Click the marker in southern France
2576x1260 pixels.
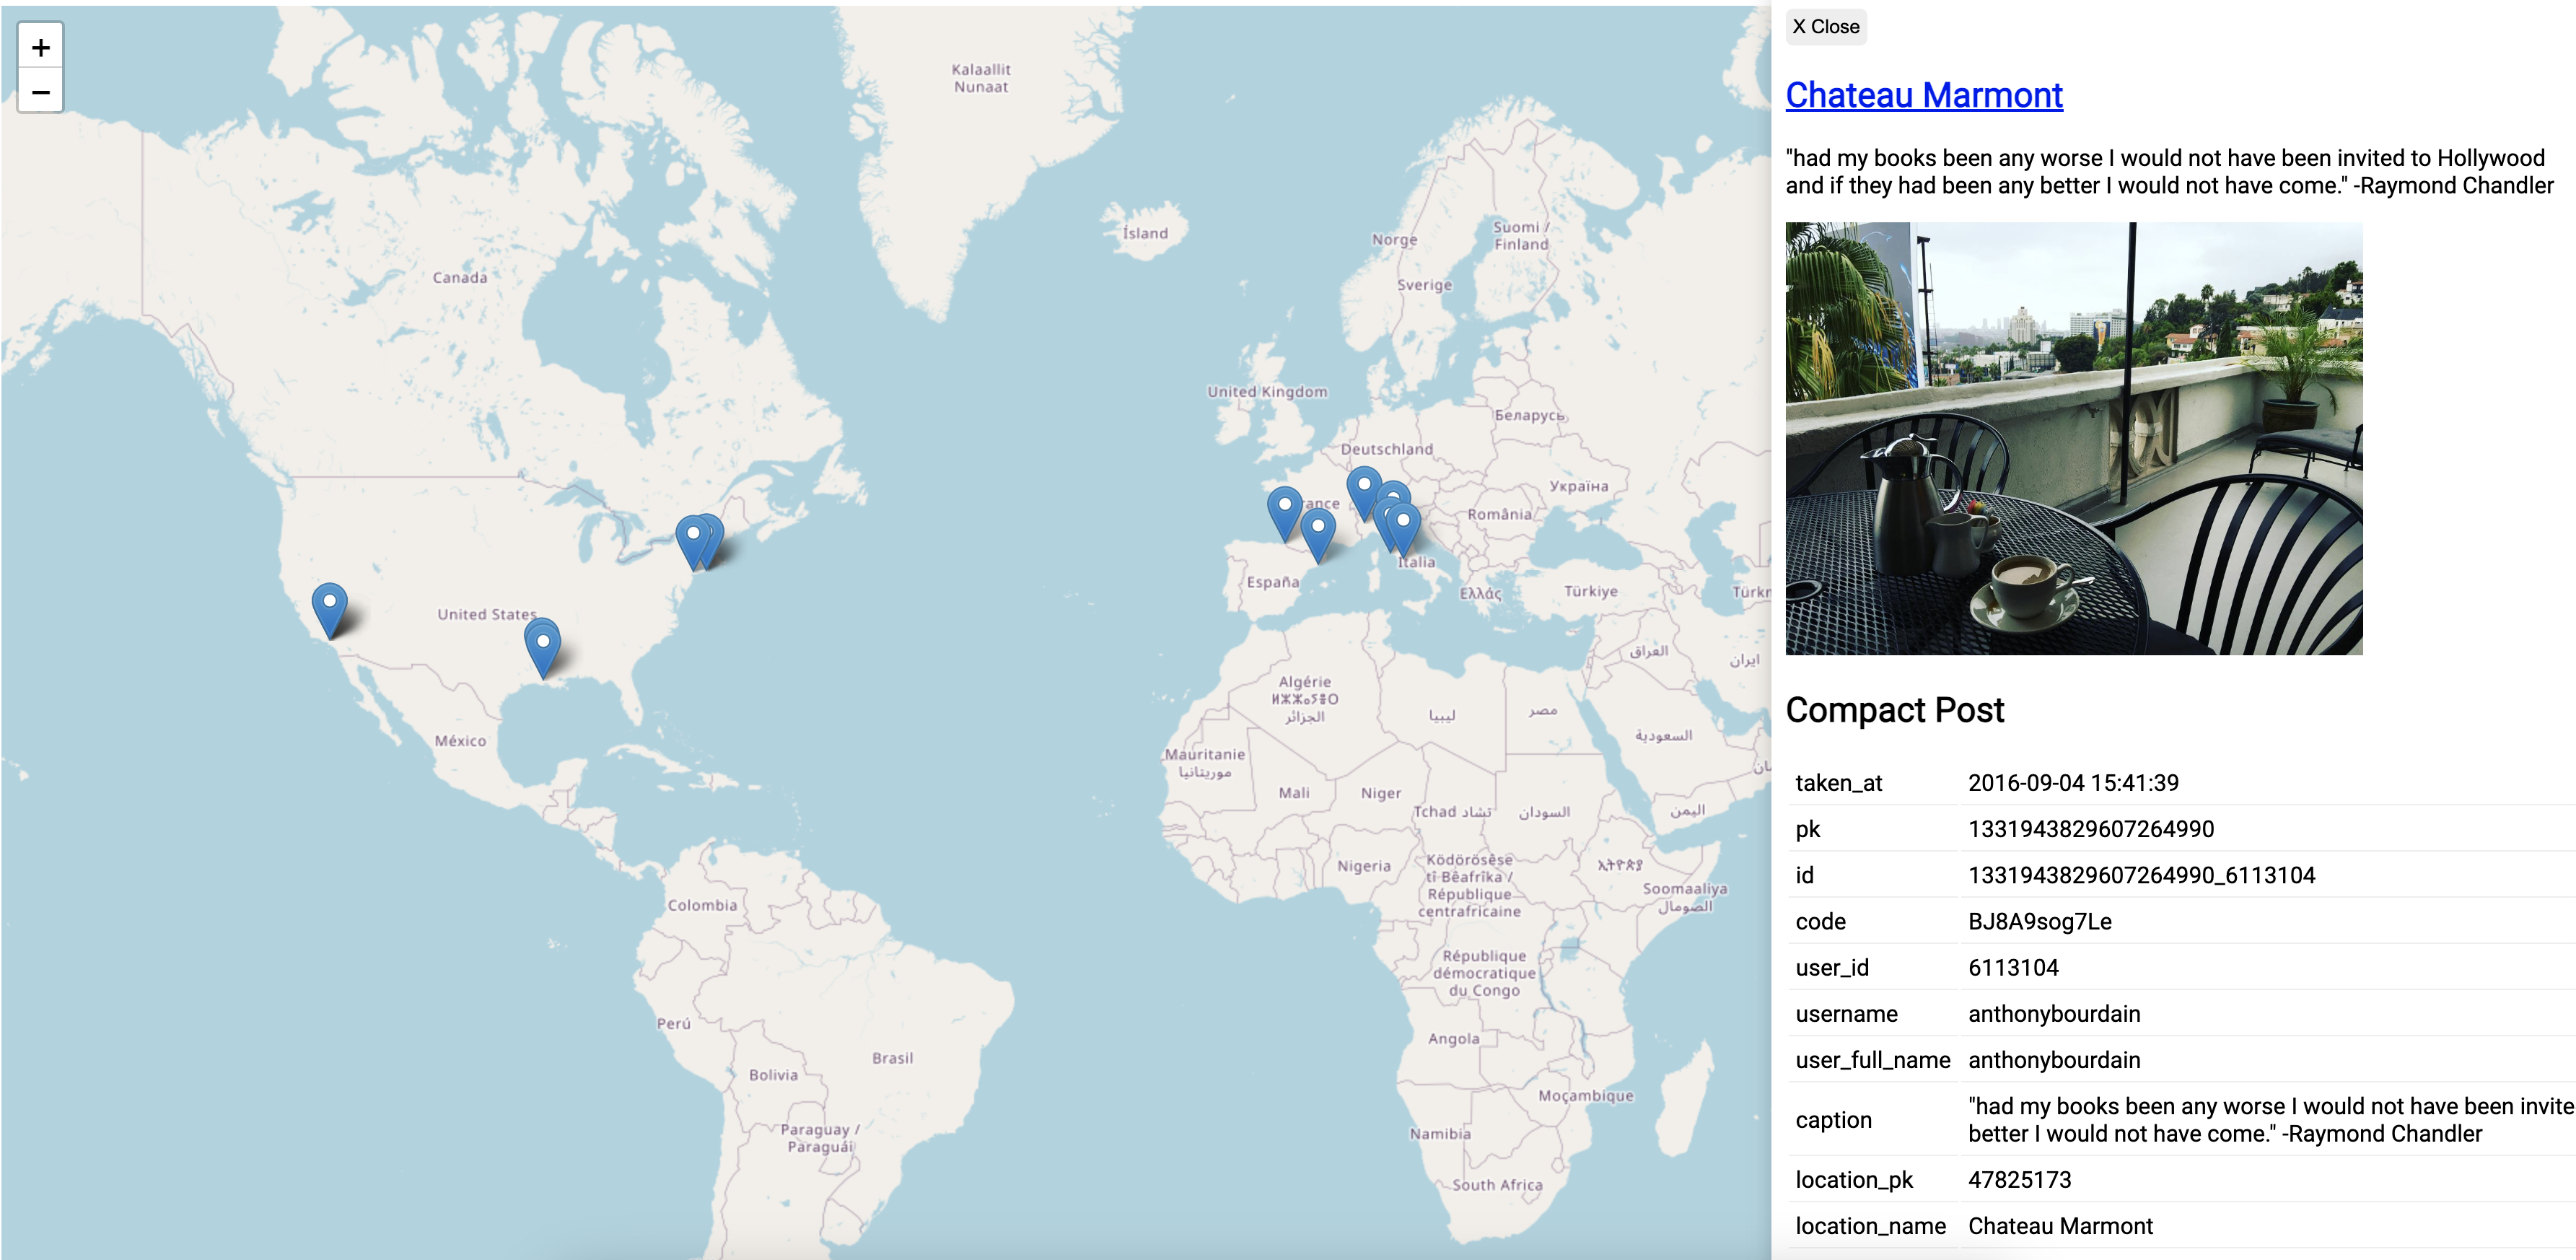1318,529
